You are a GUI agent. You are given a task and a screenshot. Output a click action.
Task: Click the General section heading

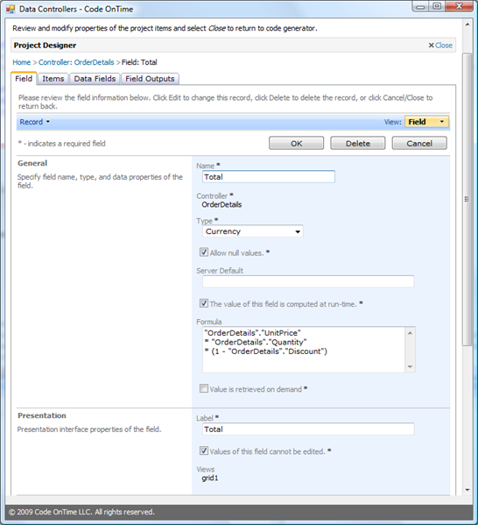click(x=32, y=163)
